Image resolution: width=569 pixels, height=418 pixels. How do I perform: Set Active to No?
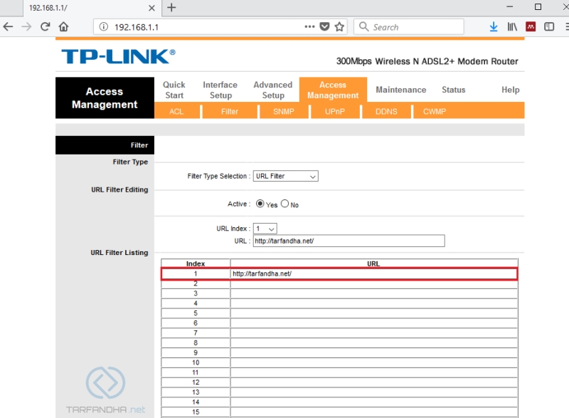[285, 204]
